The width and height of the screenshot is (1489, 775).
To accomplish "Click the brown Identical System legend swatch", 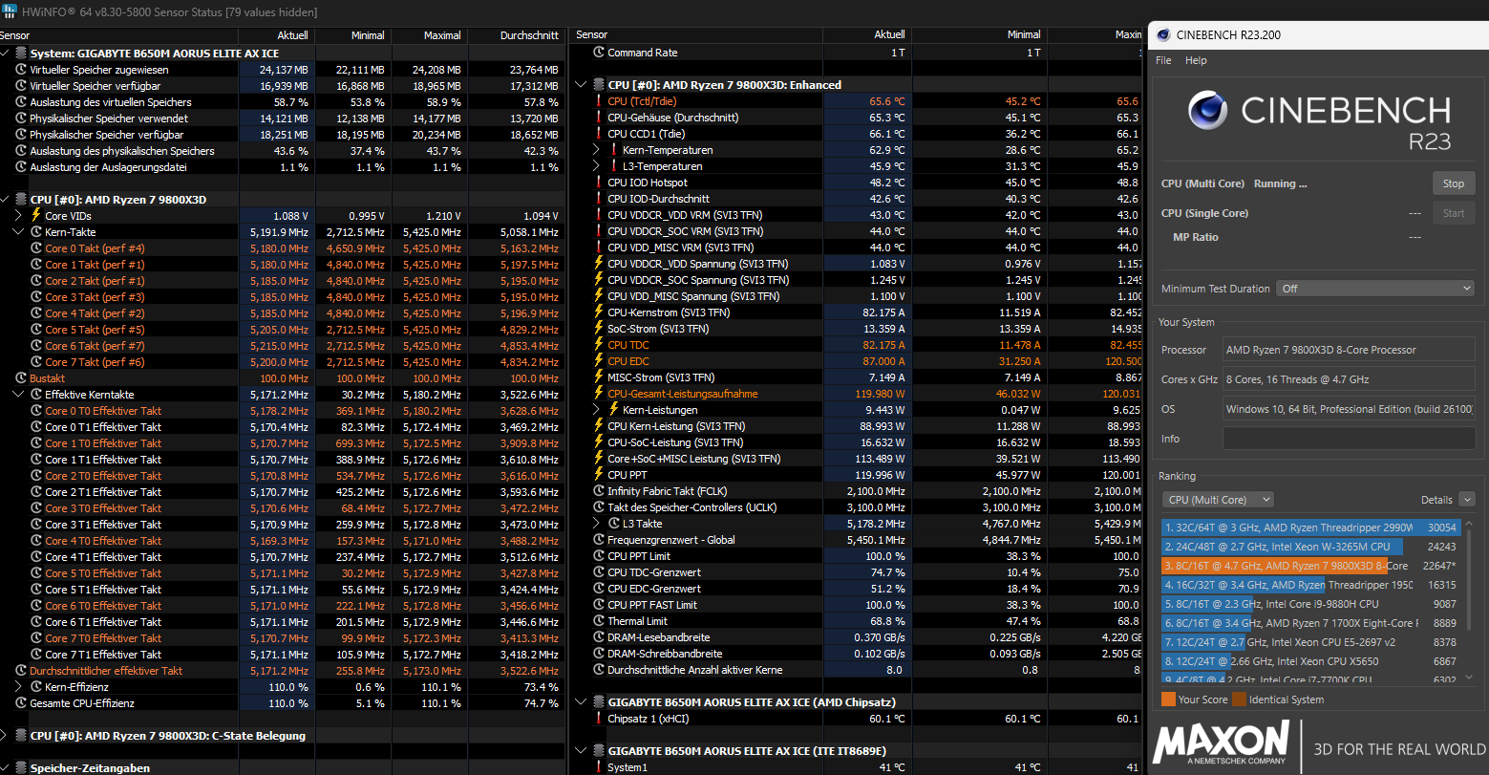I will tap(1239, 700).
